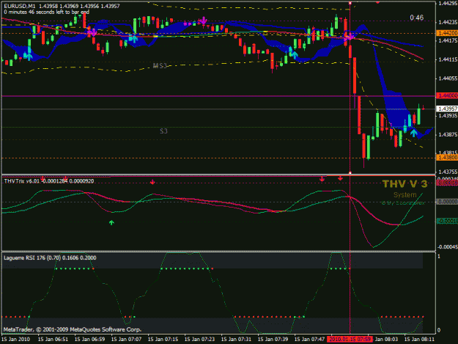The width and height of the screenshot is (458, 344).
Task: Click the 15 Jan 07:39 time axis label
Action: pos(273,340)
